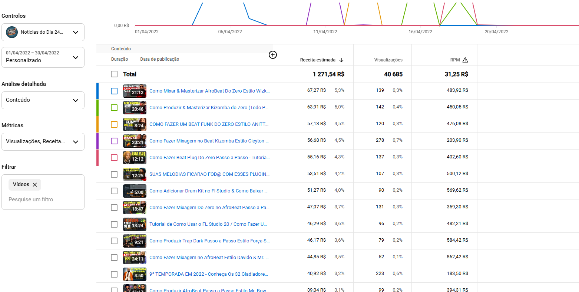This screenshot has height=292, width=579.
Task: Expand the Métricas dropdown
Action: tap(43, 142)
